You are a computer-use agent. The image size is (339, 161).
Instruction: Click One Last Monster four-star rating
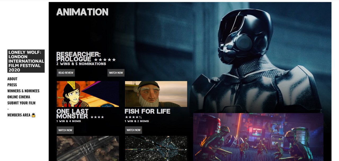tap(97, 117)
